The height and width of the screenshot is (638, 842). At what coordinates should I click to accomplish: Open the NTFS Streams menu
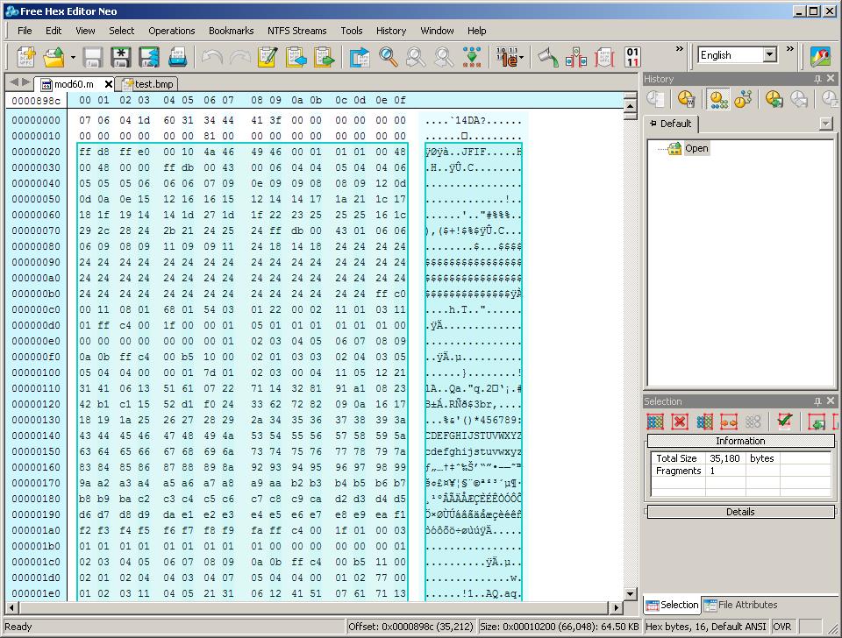point(297,31)
